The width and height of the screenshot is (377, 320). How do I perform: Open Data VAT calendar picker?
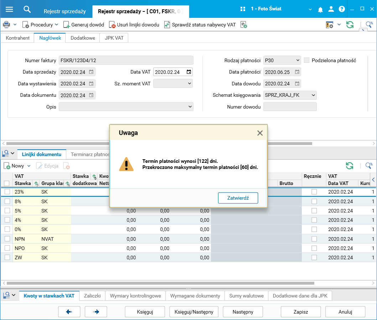(x=189, y=72)
